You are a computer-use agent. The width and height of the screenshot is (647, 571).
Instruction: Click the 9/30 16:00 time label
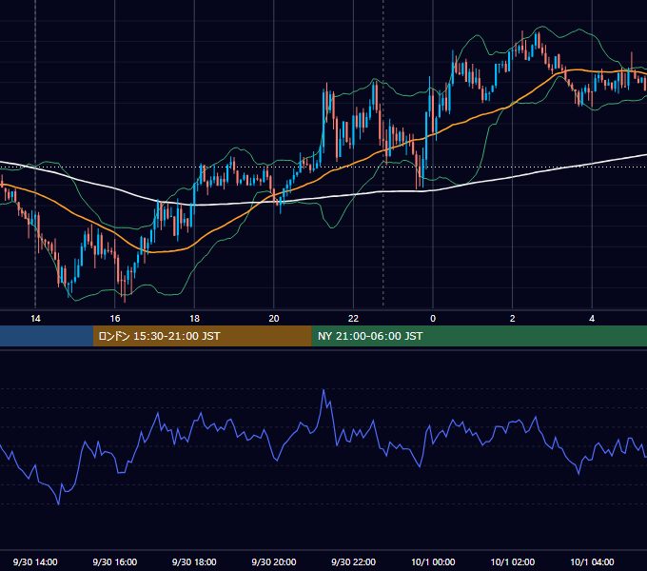tap(115, 561)
